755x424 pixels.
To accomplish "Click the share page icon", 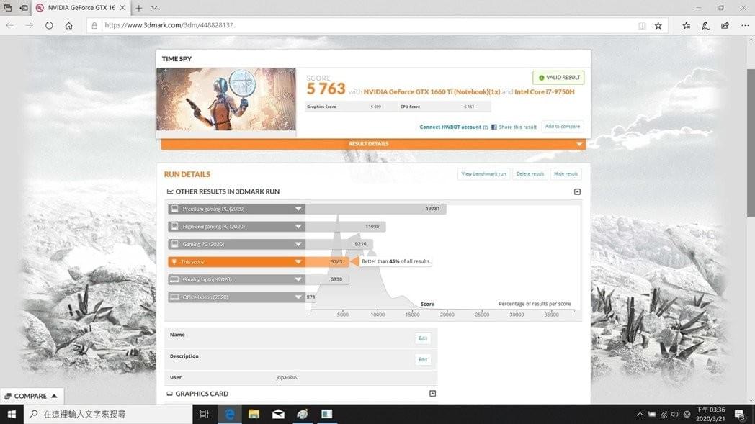I will tap(725, 25).
